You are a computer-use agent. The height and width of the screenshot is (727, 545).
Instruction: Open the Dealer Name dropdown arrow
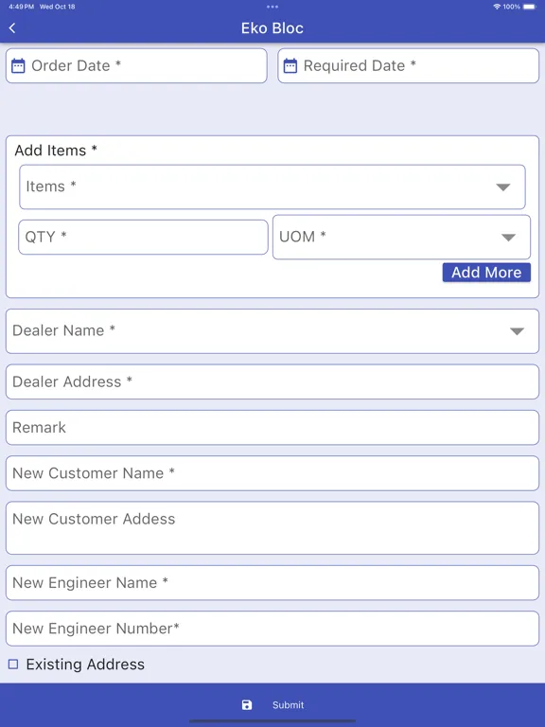[517, 331]
